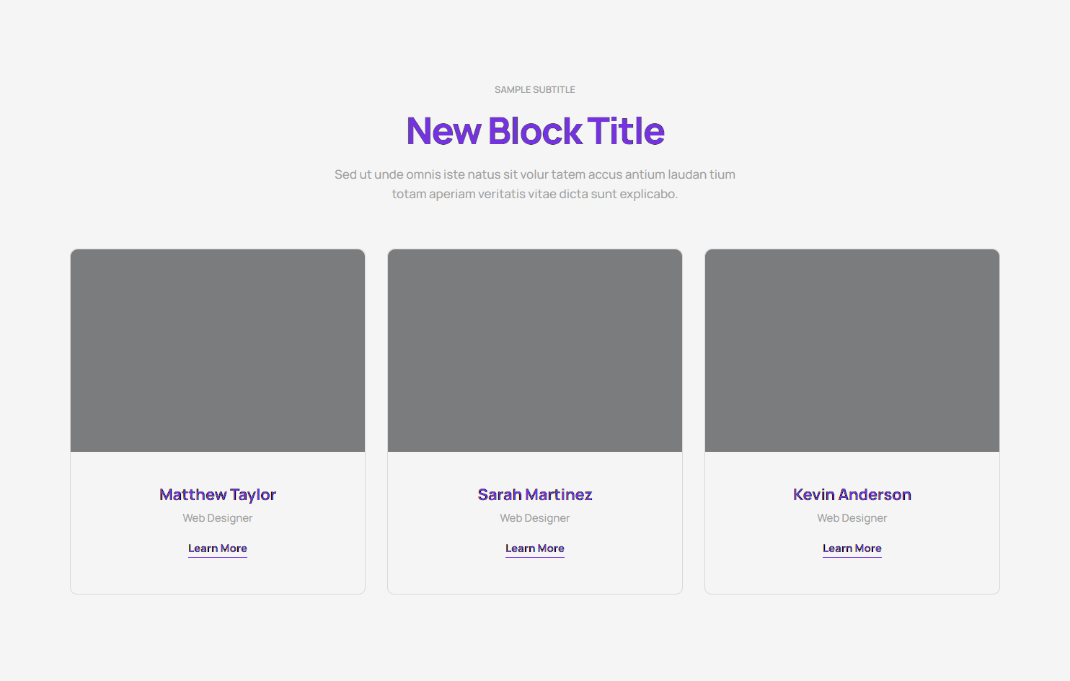Click Web Designer under Matthew Taylor
Viewport: 1070px width, 681px height.
218,518
